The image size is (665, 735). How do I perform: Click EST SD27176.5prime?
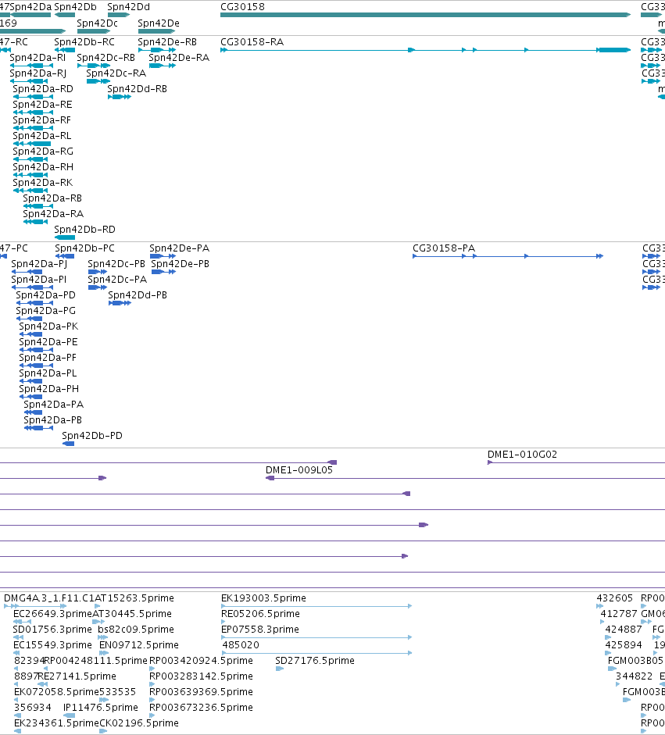315,661
